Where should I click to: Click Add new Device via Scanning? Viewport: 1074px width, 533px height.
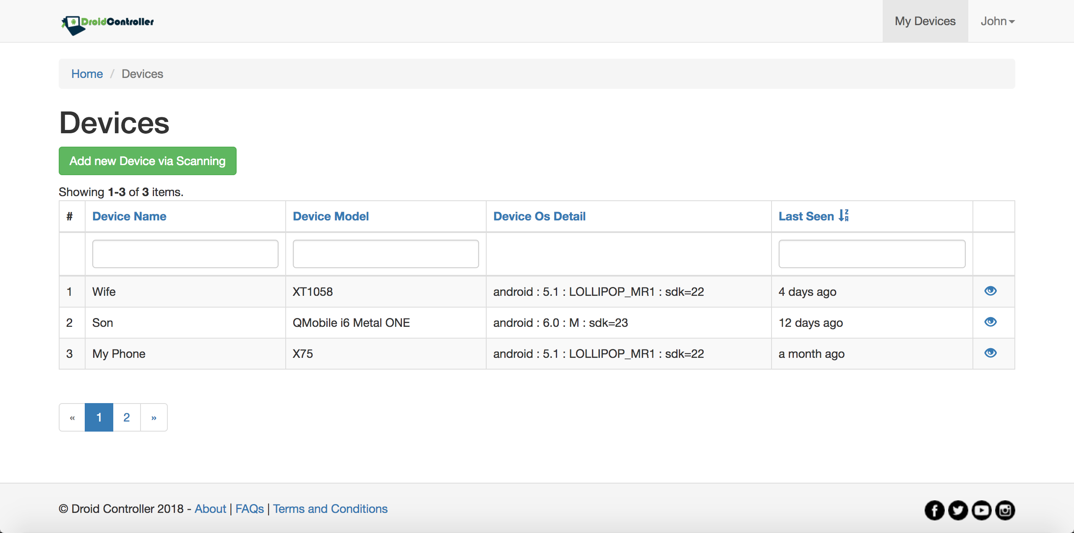coord(147,161)
